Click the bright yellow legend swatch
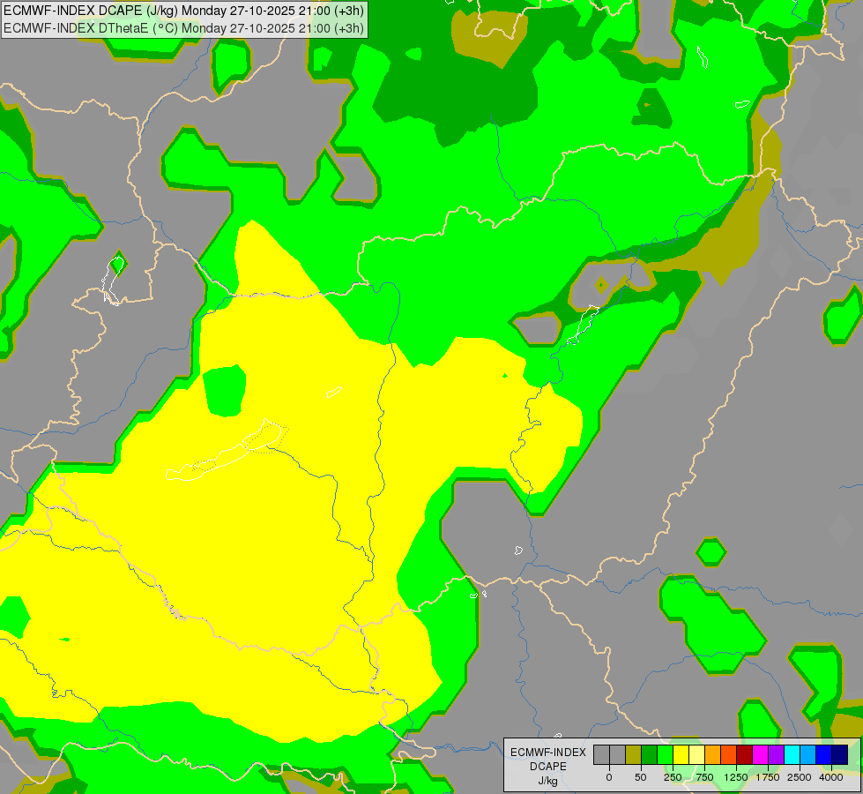The image size is (863, 794). [681, 754]
